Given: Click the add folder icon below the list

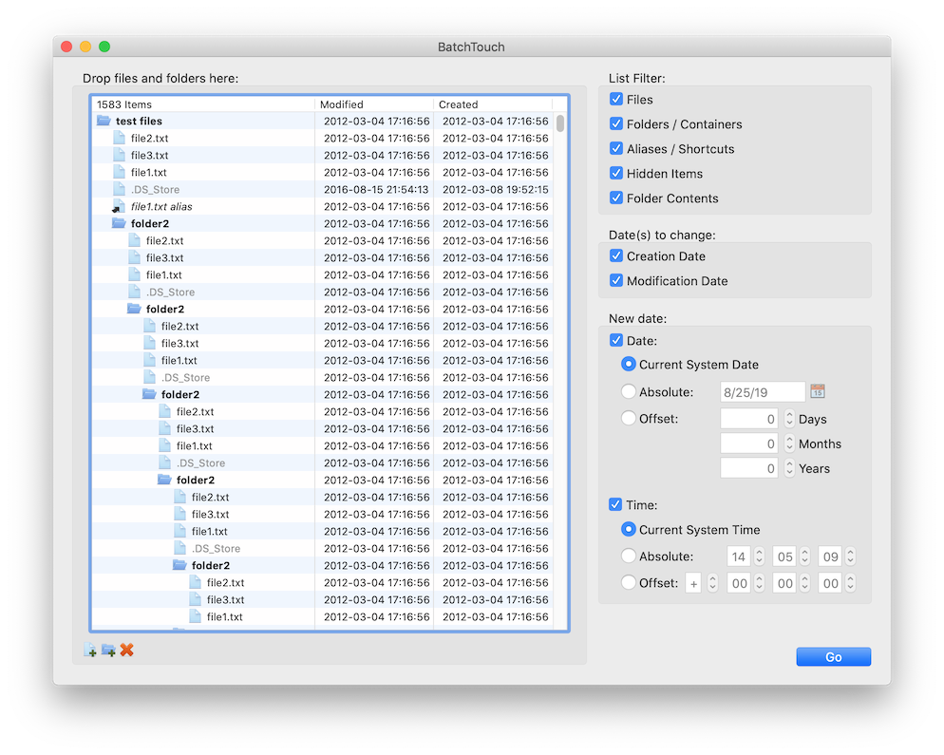Looking at the screenshot, I should 108,651.
